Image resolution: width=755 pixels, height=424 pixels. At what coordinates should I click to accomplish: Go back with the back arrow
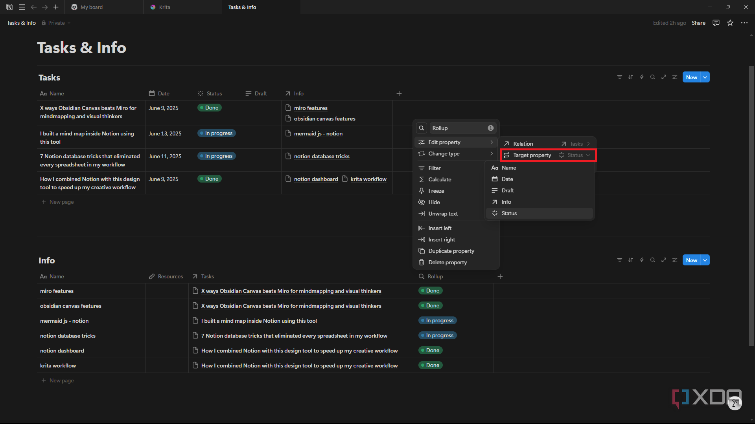pos(34,7)
